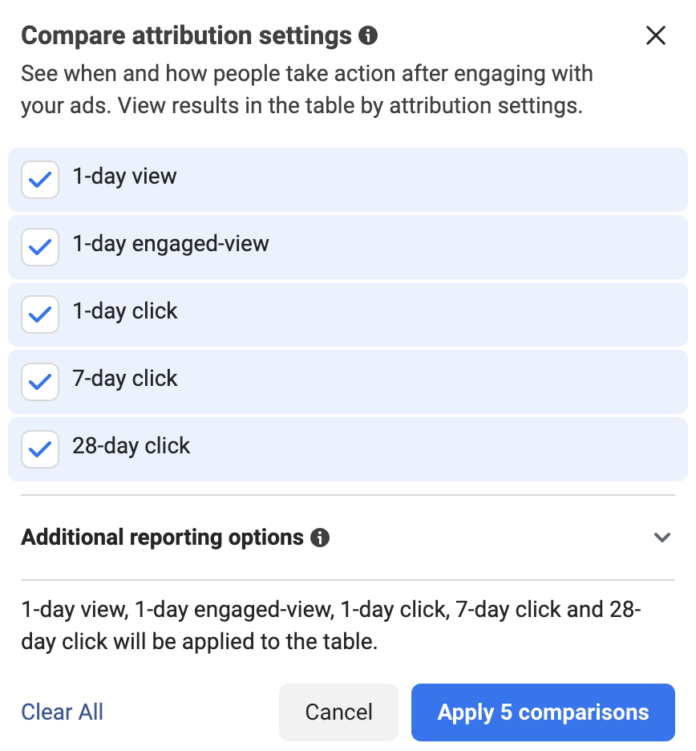Click the Compare attribution settings title

point(186,36)
